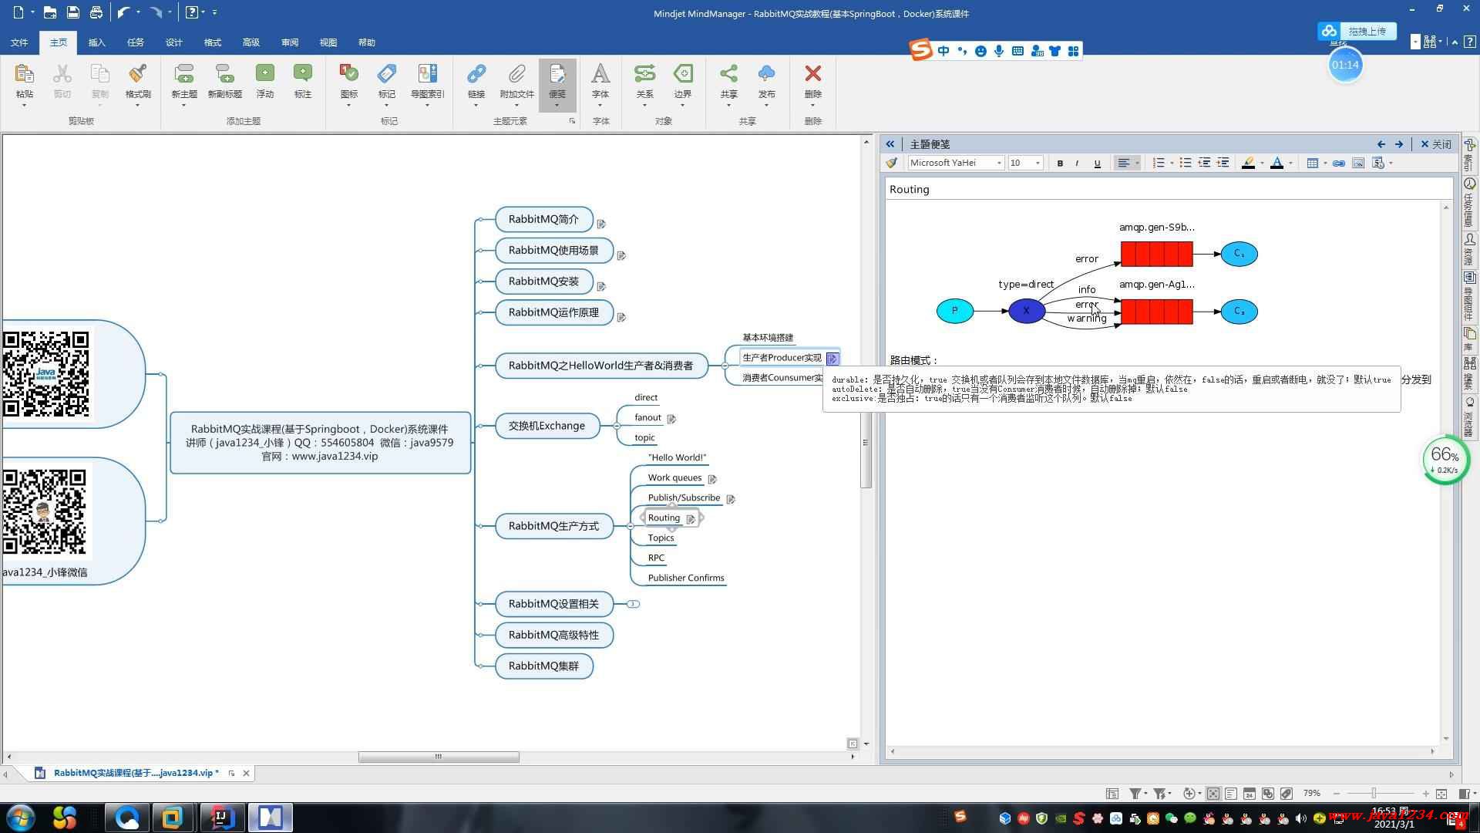Viewport: 1480px width, 833px height.
Task: Select the RabbitMQ实战课程 document tab
Action: pos(136,773)
